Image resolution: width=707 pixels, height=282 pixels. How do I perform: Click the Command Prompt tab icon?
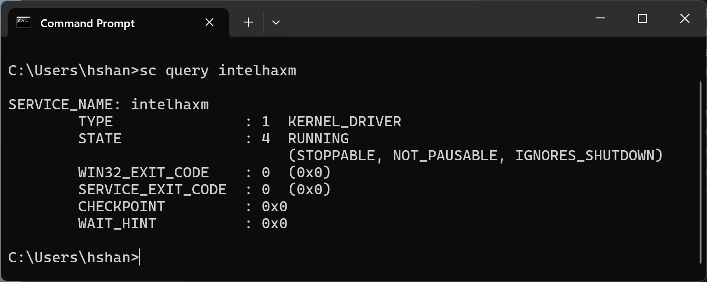pos(23,23)
